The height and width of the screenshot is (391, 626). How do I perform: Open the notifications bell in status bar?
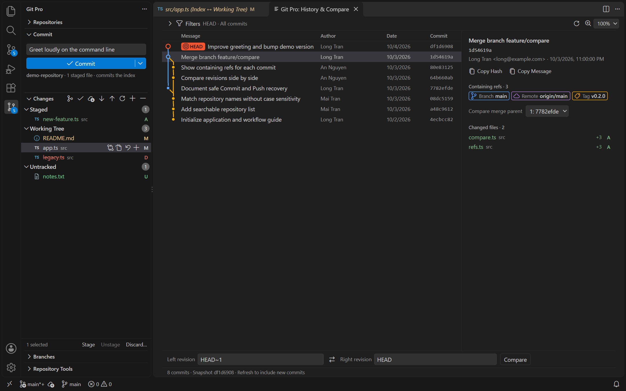tap(616, 384)
